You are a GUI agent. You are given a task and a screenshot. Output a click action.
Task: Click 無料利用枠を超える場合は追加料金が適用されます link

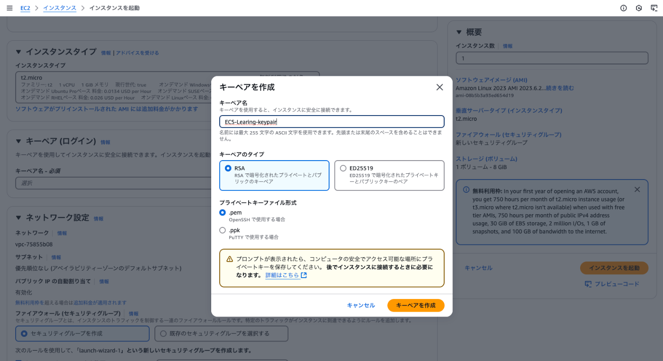pos(71,303)
